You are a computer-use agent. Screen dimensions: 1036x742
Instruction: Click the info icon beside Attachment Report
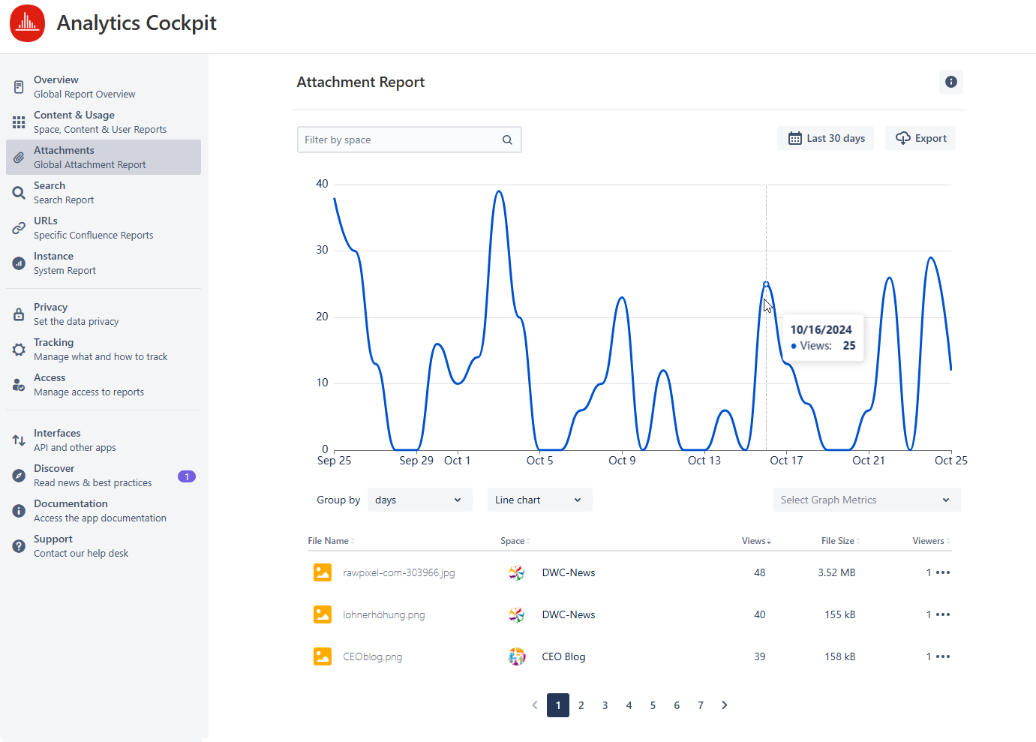[950, 82]
